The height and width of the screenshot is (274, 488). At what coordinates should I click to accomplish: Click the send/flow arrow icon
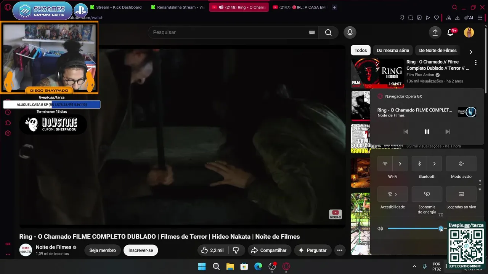(x=428, y=18)
